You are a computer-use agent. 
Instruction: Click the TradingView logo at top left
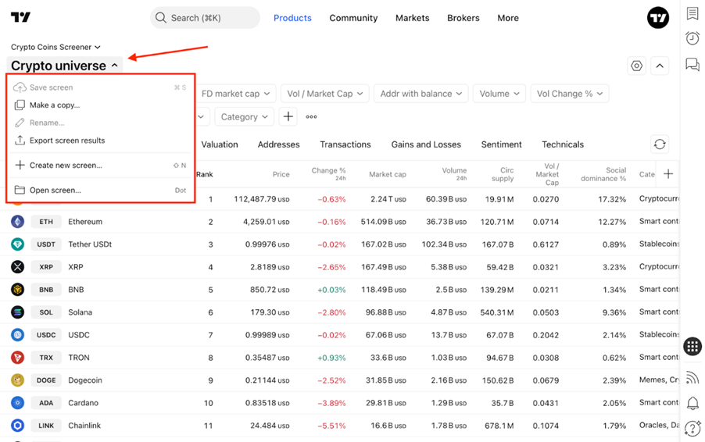[20, 17]
